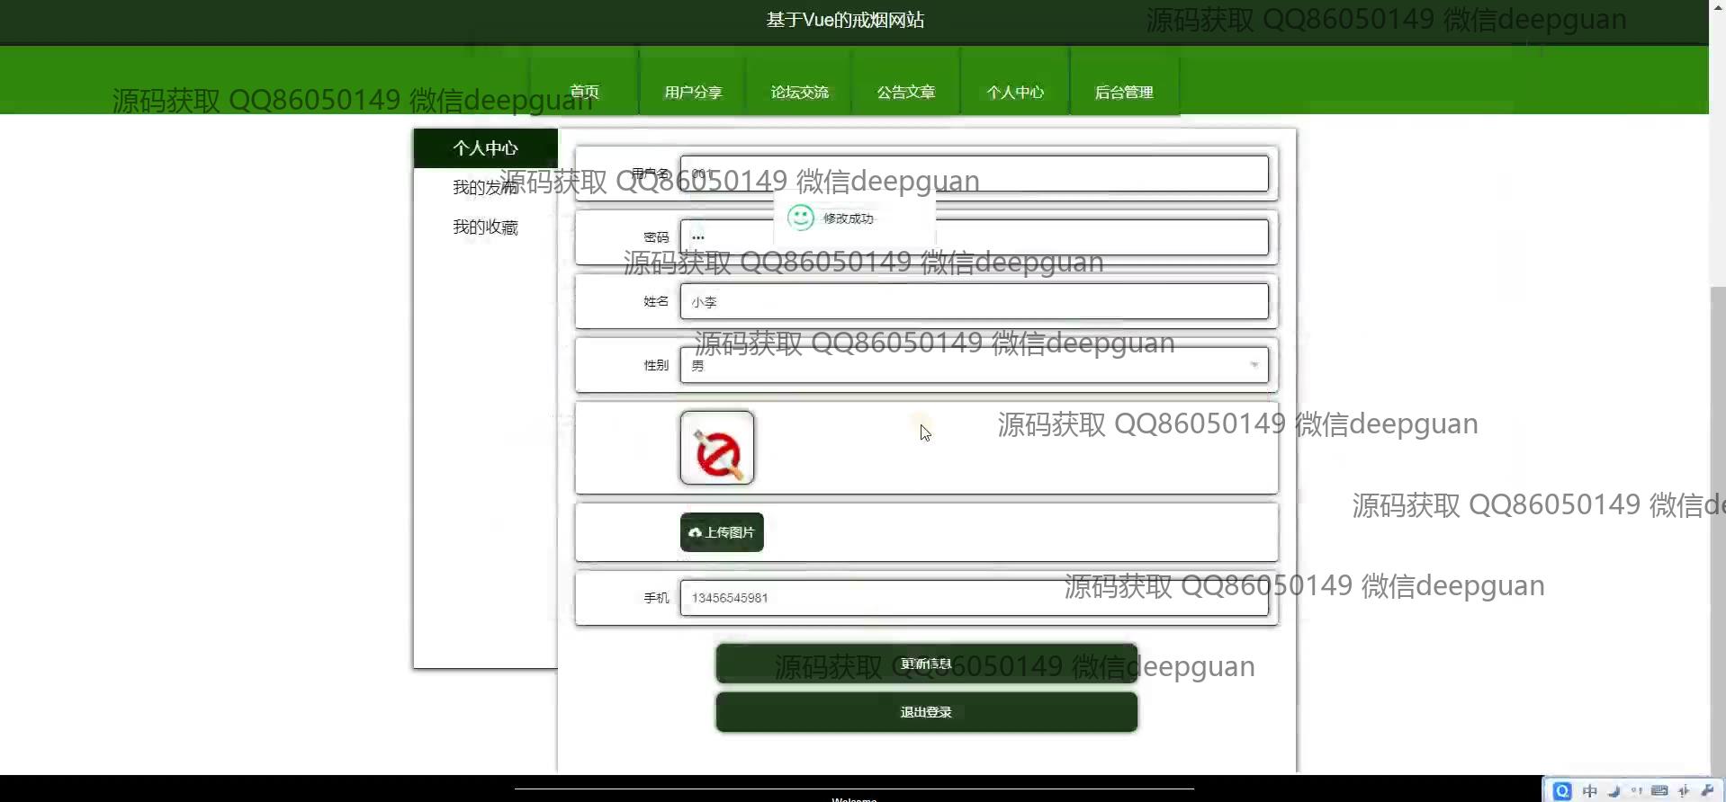Open 我的收藏 in the sidebar
The width and height of the screenshot is (1726, 802).
click(486, 227)
